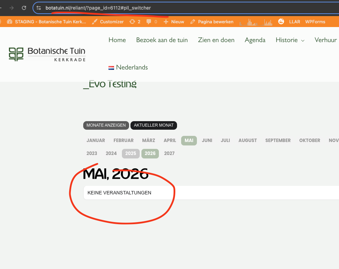The image size is (339, 269).
Task: Select the MÄRZ month
Action: (x=149, y=140)
